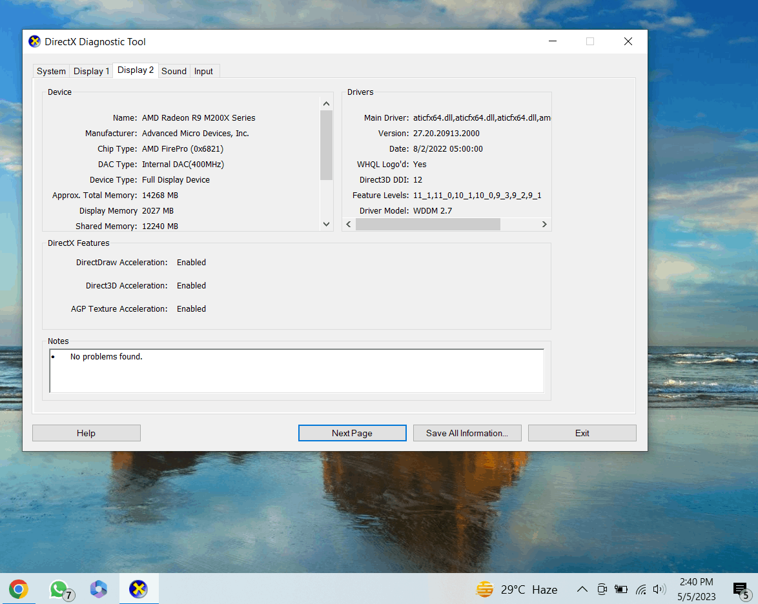Viewport: 758px width, 604px height.
Task: Click the total memory value 14268 MB
Action: click(x=160, y=196)
